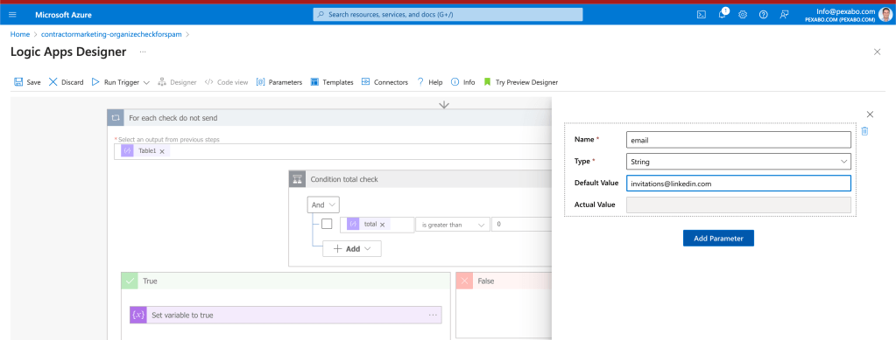The height and width of the screenshot is (340, 896).
Task: Open the help question mark icon
Action: tap(763, 15)
